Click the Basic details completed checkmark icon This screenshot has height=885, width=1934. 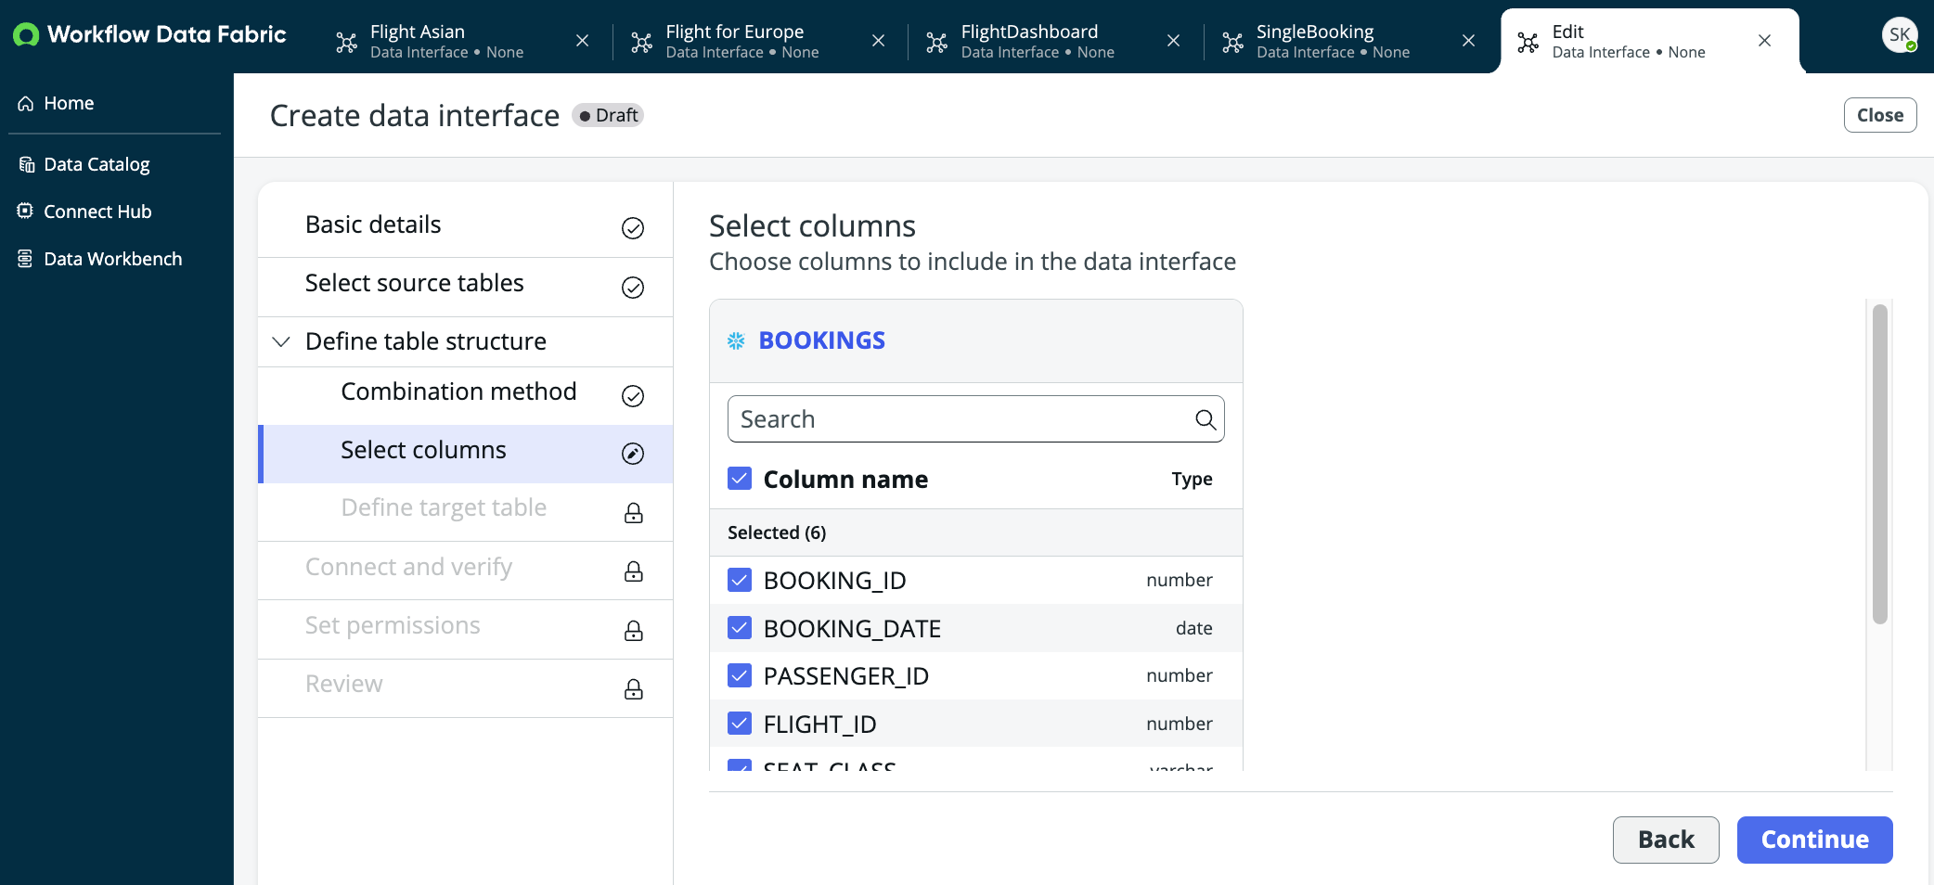633,228
